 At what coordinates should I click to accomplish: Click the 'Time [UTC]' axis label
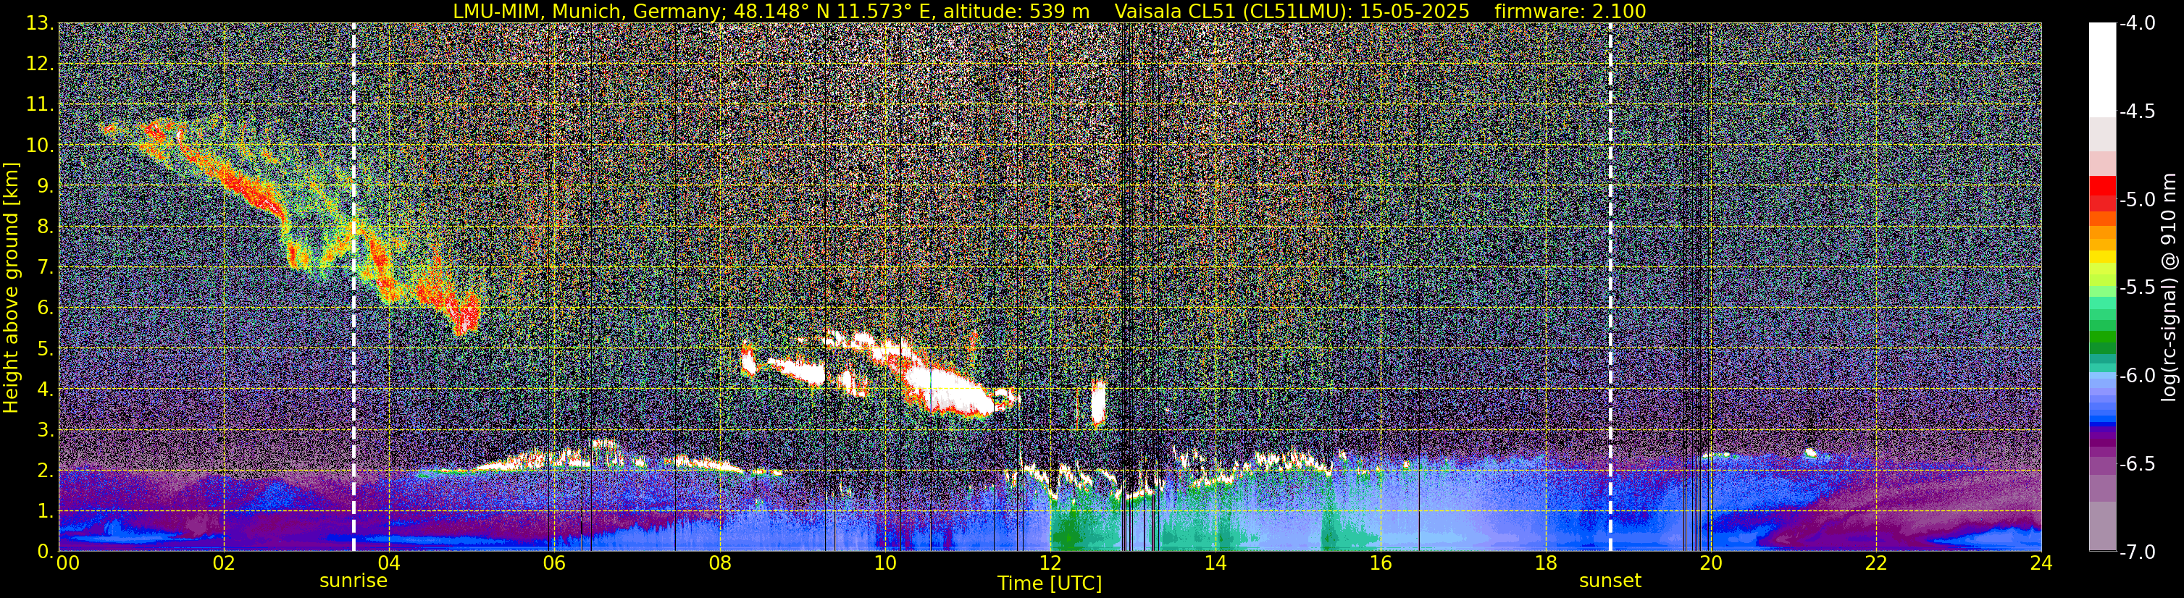click(x=1050, y=584)
